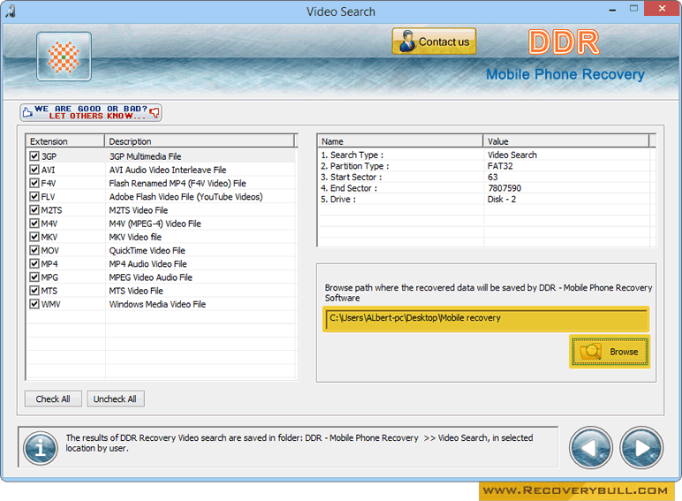Click the Check All button
The width and height of the screenshot is (682, 501).
[53, 399]
